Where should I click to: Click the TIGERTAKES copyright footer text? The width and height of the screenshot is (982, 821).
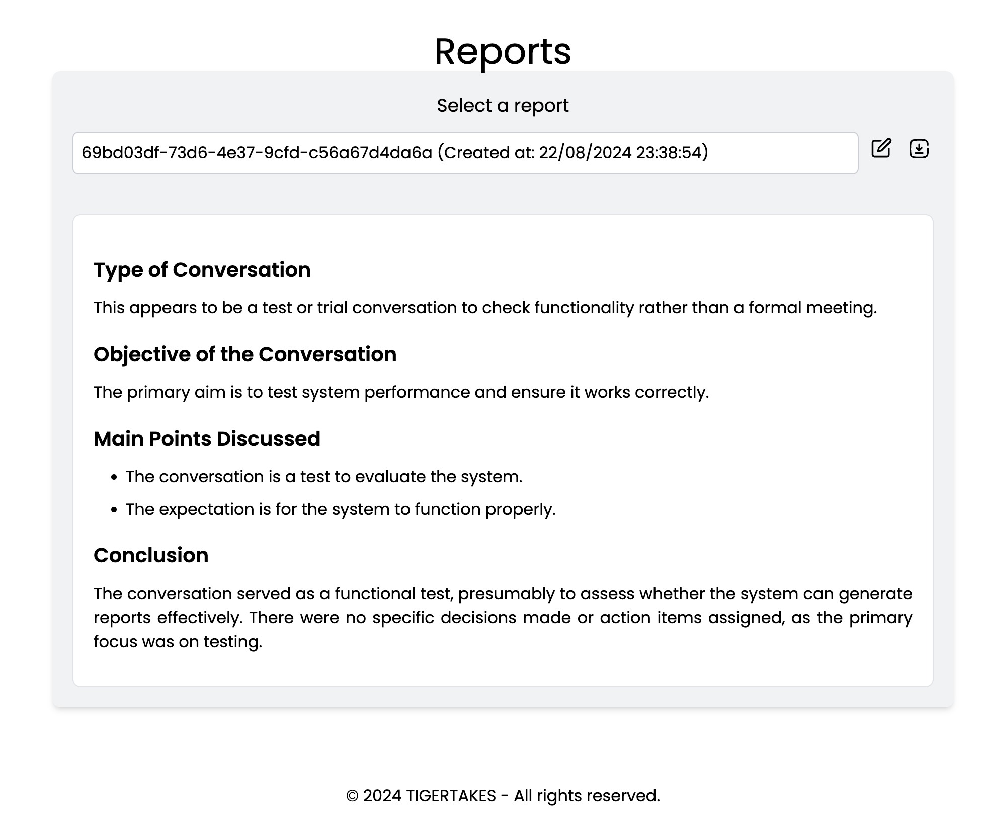[503, 796]
